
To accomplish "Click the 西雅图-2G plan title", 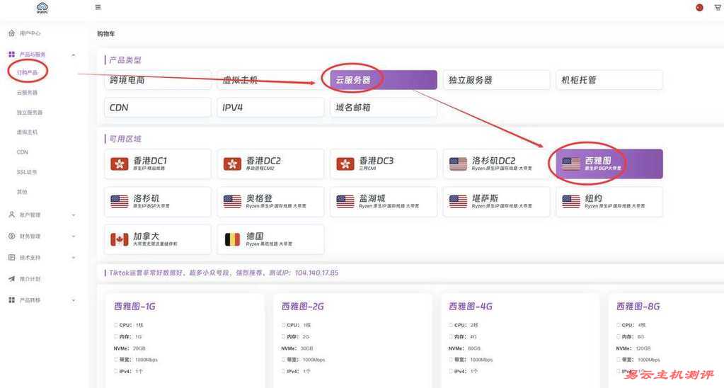I will coord(302,307).
